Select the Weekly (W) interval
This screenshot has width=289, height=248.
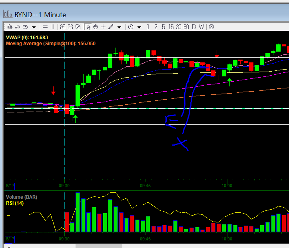[201, 27]
